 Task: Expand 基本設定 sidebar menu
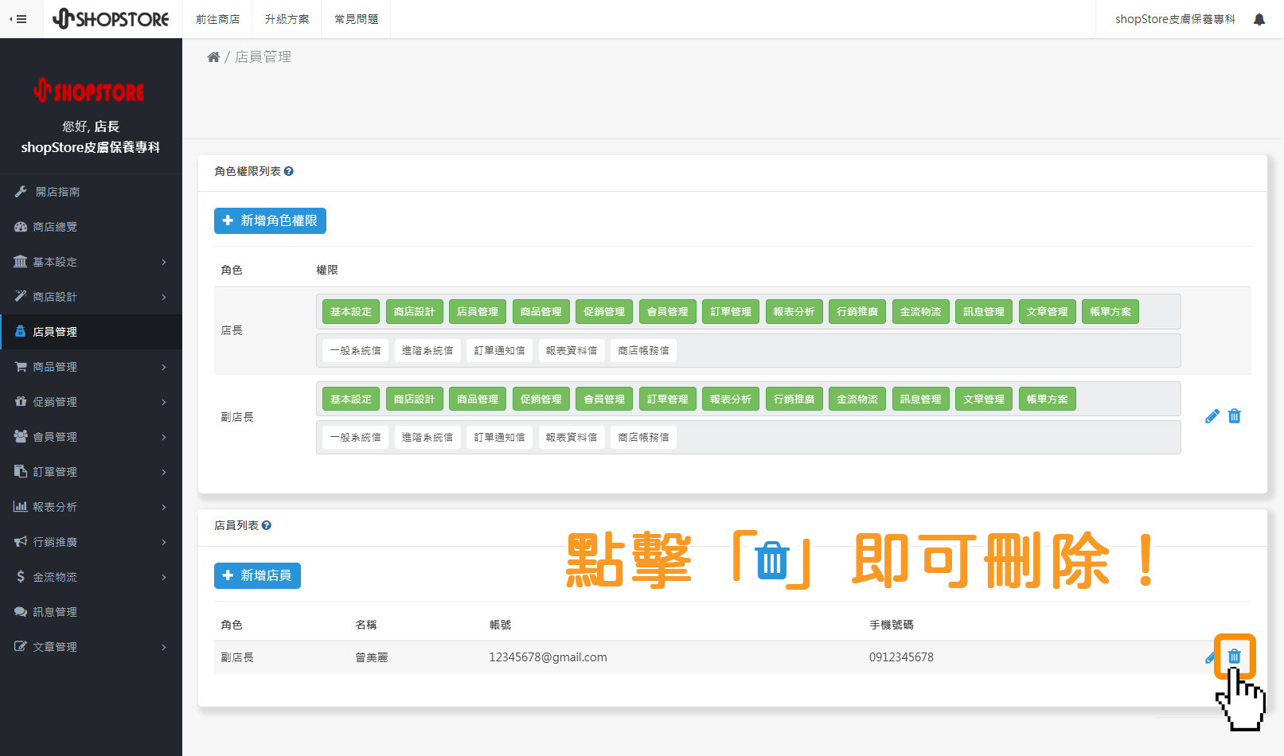click(91, 262)
